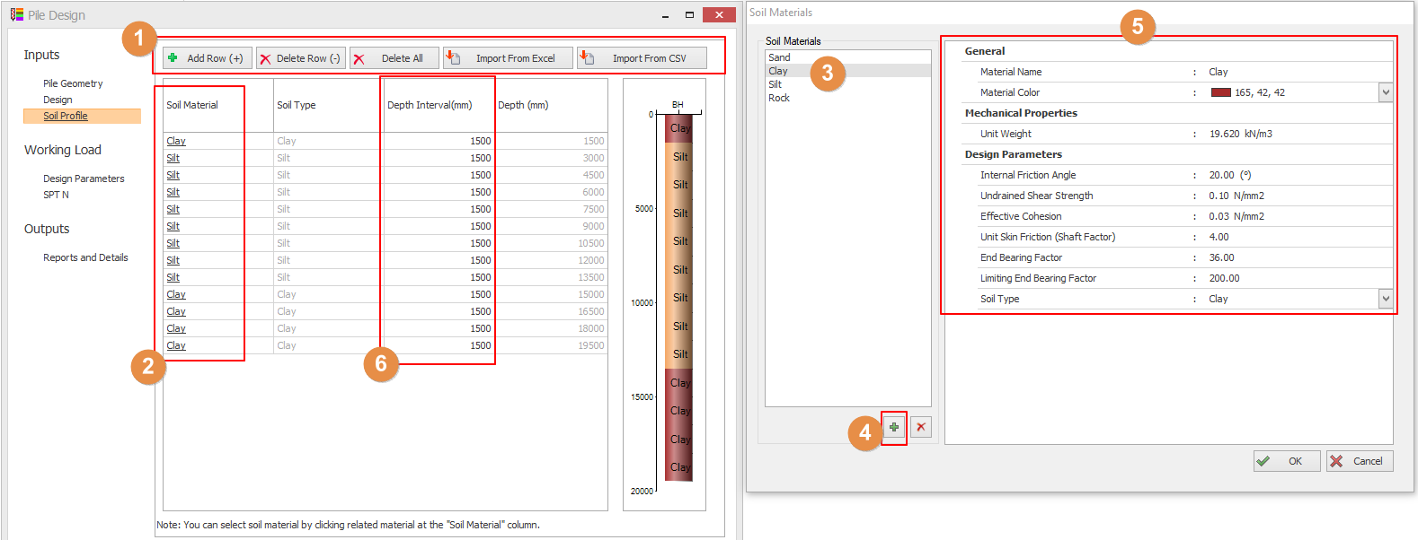This screenshot has width=1418, height=540.
Task: Click the Pile Design app icon in title bar
Action: point(17,15)
